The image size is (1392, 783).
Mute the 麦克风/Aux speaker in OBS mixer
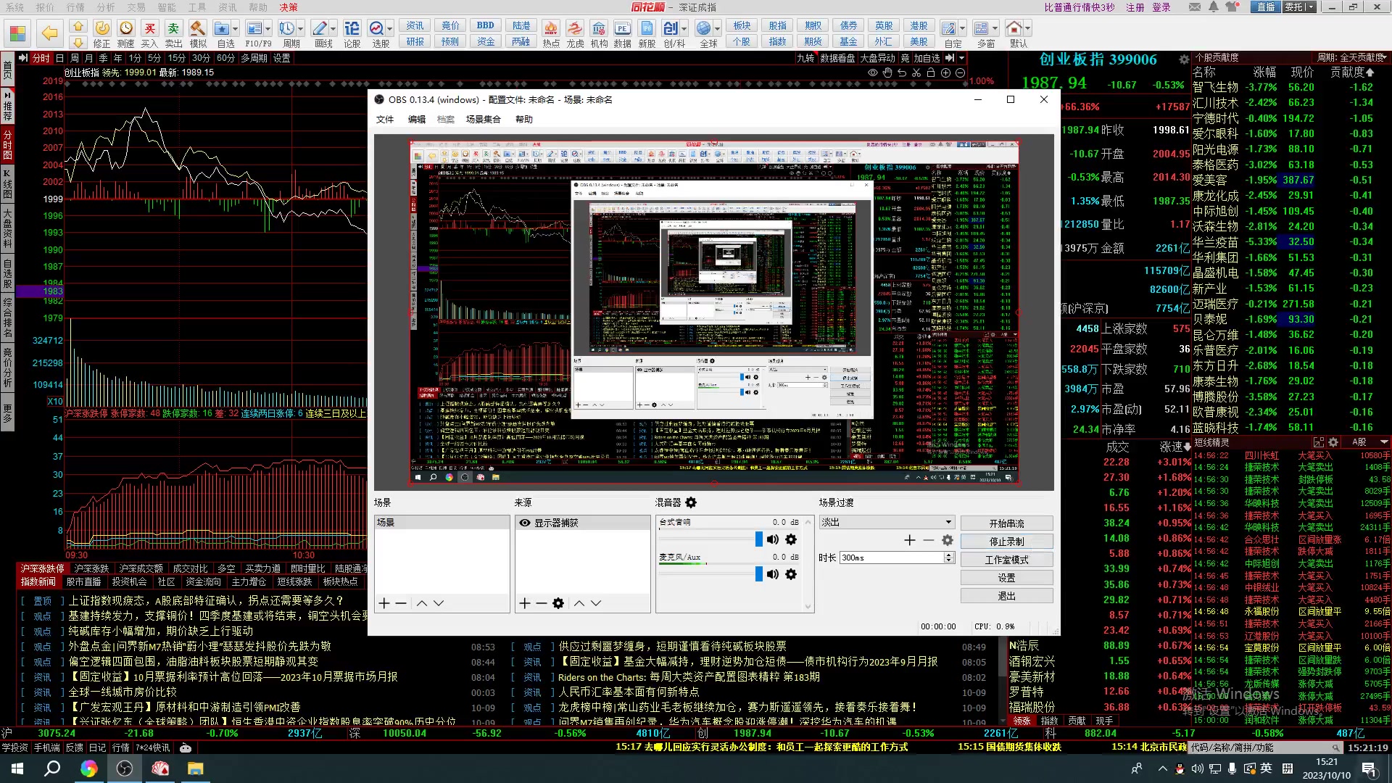[x=773, y=574]
